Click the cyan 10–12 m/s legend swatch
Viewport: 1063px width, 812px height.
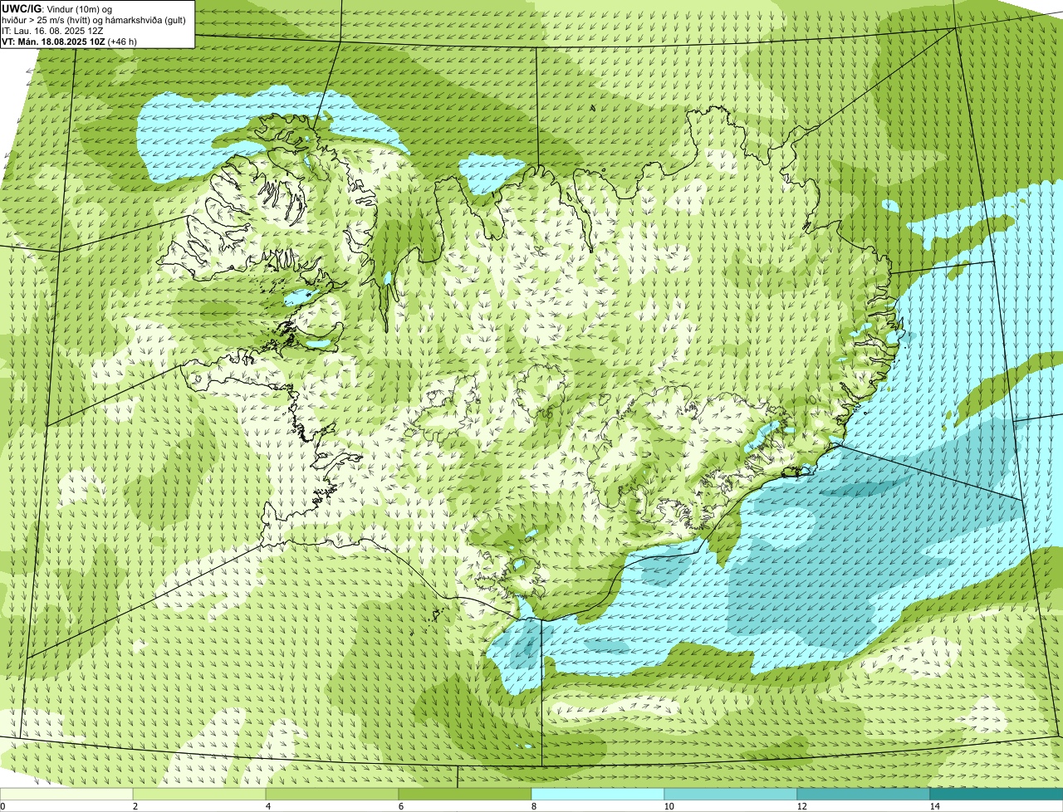point(731,794)
